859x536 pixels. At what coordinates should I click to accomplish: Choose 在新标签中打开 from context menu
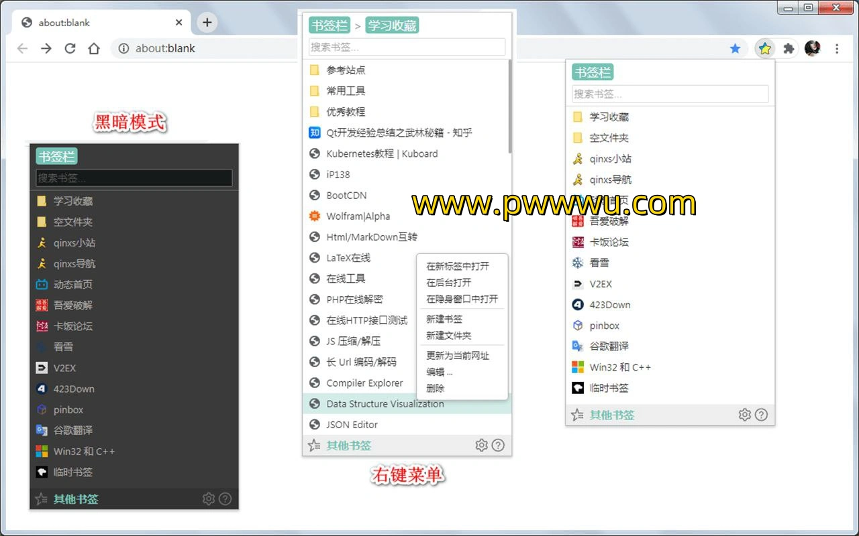(x=458, y=266)
